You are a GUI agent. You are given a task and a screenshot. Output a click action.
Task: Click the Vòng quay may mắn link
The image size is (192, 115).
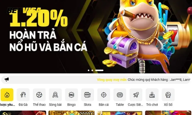point(112,80)
